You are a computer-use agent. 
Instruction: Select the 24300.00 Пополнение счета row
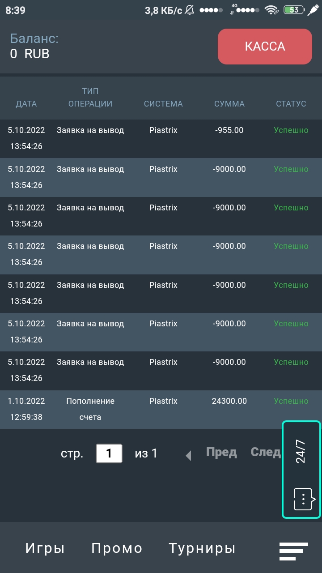pyautogui.click(x=161, y=409)
